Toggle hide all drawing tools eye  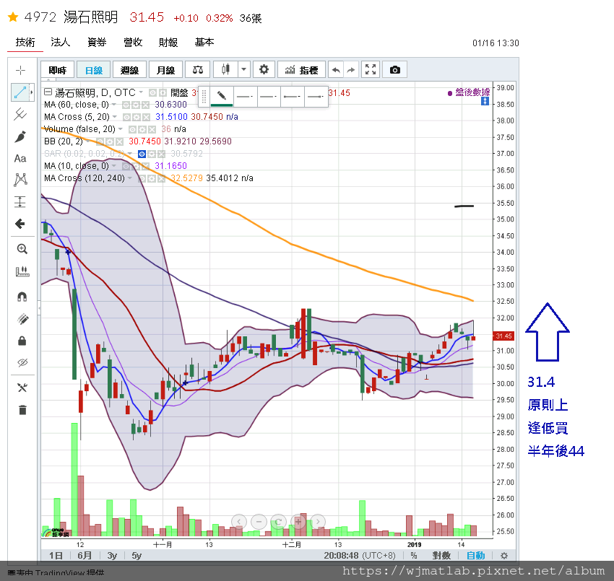coord(22,363)
